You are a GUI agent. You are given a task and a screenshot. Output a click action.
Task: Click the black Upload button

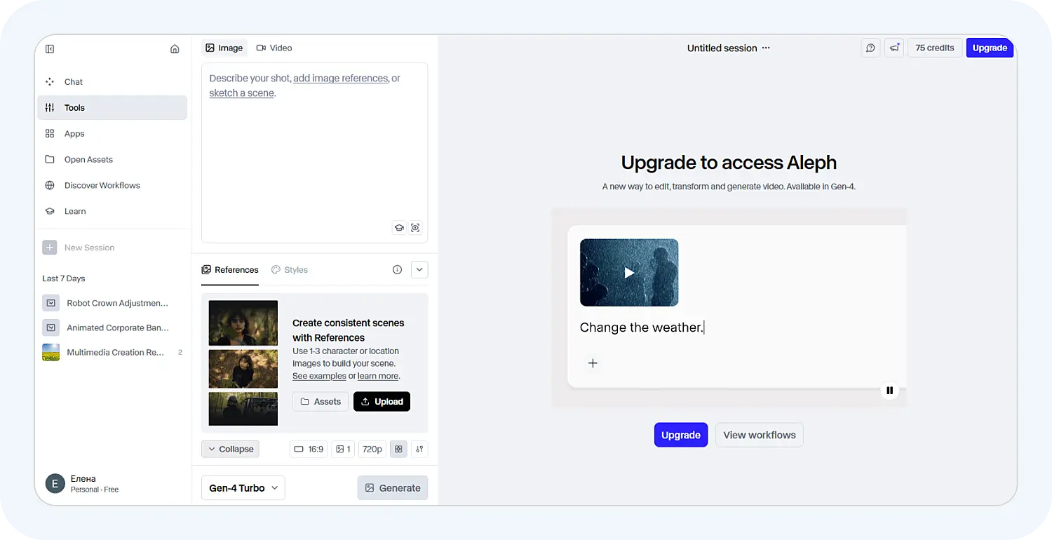pos(382,402)
